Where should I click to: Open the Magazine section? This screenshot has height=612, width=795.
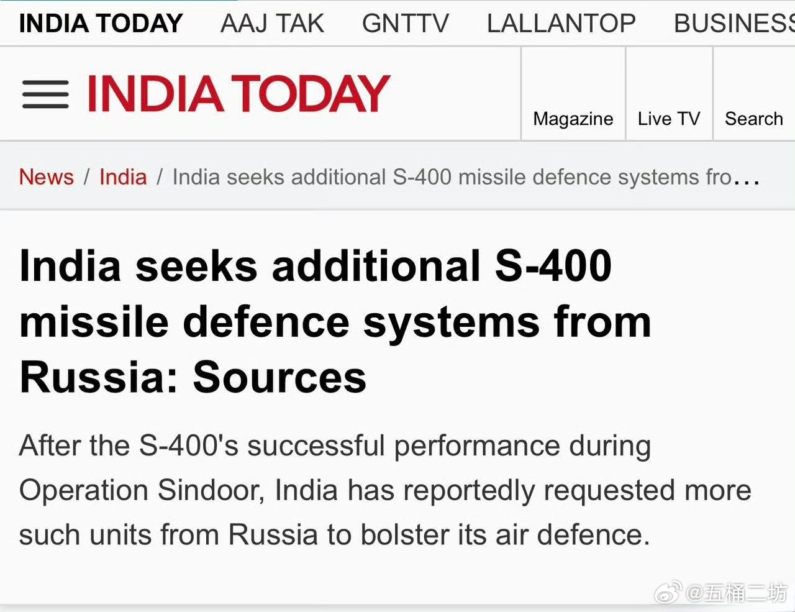click(573, 119)
